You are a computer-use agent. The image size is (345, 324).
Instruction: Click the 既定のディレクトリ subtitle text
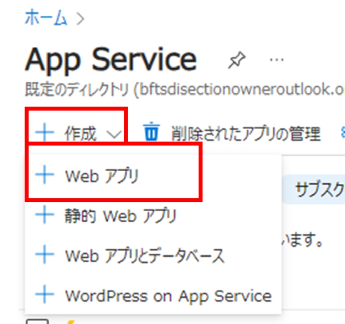[185, 89]
